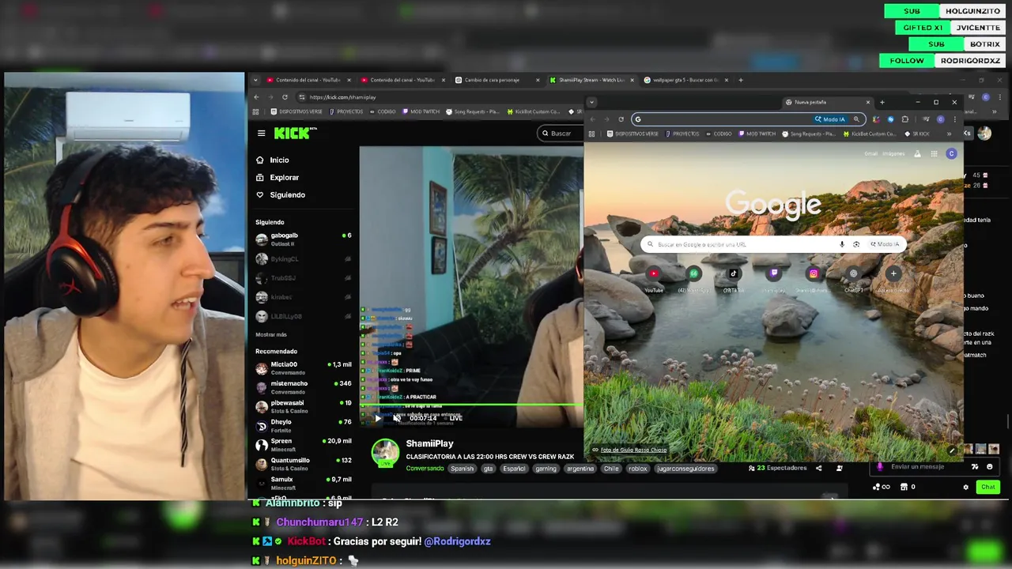The width and height of the screenshot is (1012, 569).
Task: Open a new tab in Kick browser window
Action: click(740, 80)
